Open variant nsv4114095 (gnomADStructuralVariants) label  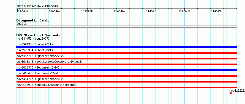[x=47, y=85]
